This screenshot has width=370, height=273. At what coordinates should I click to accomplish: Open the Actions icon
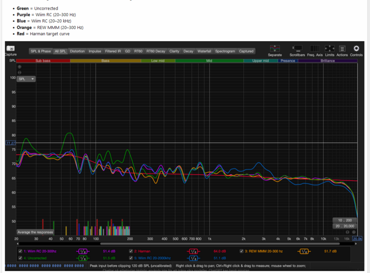(342, 49)
